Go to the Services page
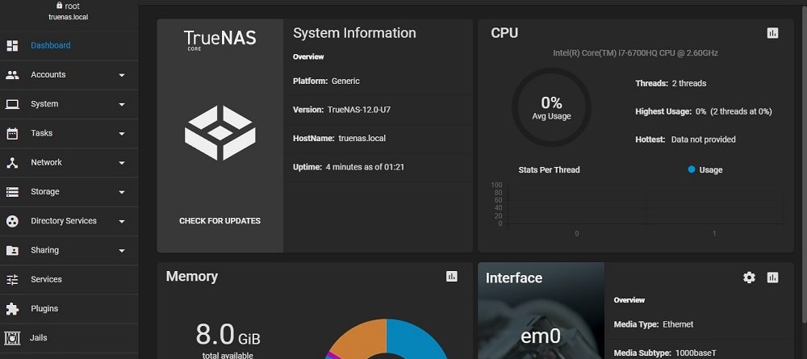Viewport: 807px width, 359px height. pyautogui.click(x=69, y=280)
